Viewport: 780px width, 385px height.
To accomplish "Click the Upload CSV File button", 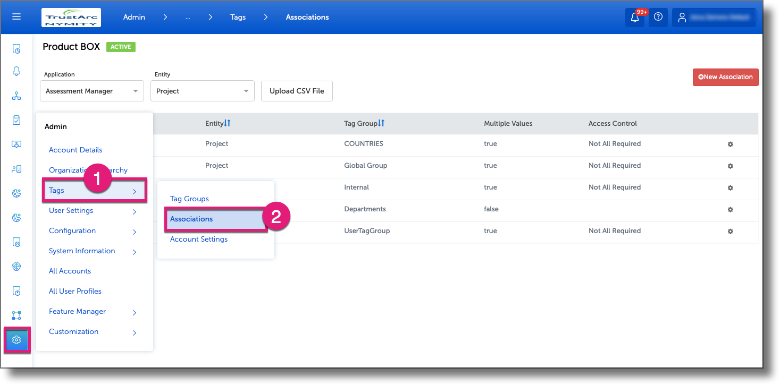I will click(x=297, y=91).
